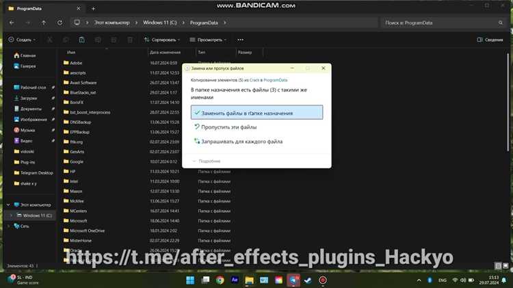Switch to large thumbnails view icon
This screenshot has height=288, width=513.
click(505, 265)
